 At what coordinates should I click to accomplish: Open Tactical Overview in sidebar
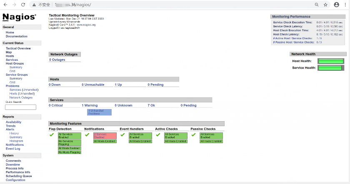[x=18, y=48]
